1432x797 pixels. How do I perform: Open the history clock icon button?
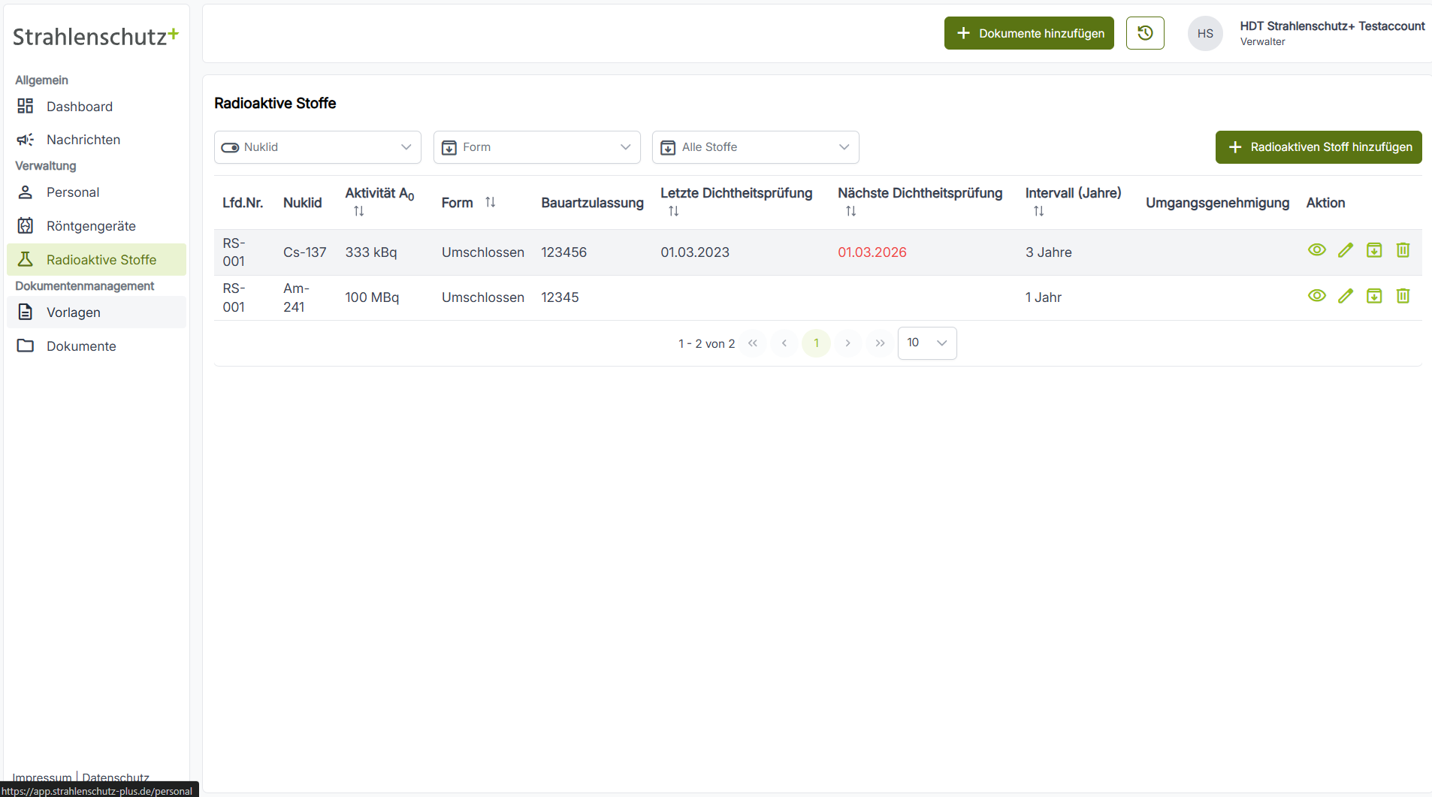coord(1145,33)
